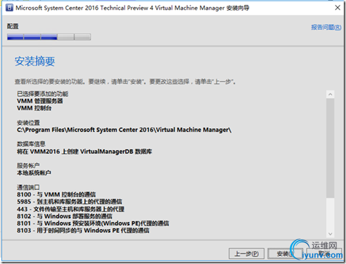Select the port 443 file transfer line
Viewport: 346px width, 264px height.
70,209
